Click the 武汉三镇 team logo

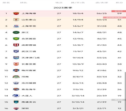tap(16, 51)
